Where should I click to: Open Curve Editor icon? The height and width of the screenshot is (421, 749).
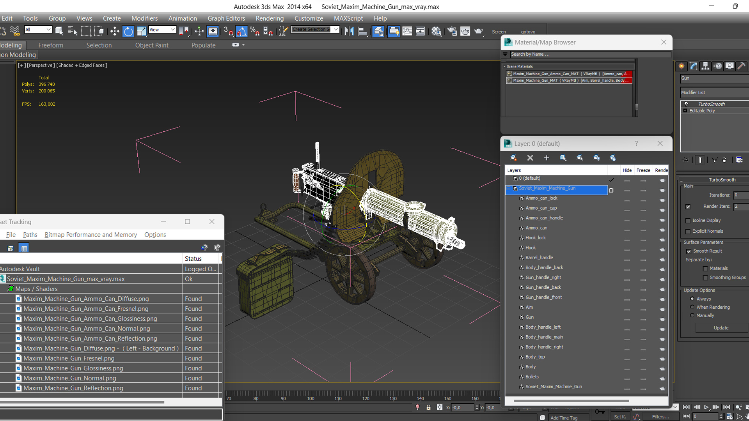tap(407, 31)
